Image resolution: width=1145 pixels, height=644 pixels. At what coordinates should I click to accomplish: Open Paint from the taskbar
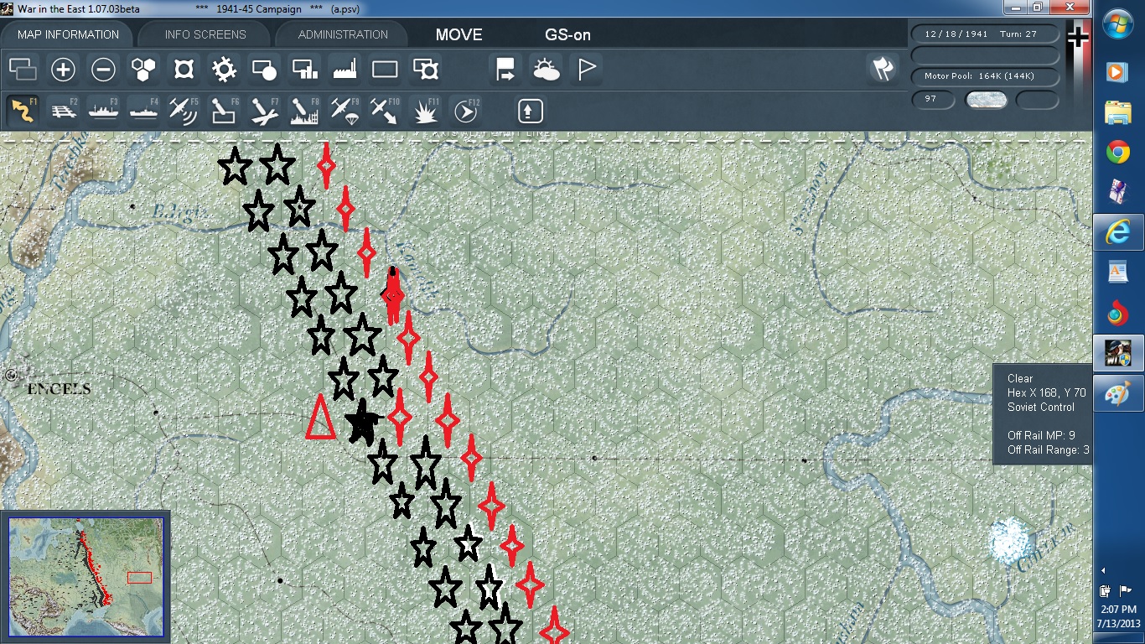[1118, 392]
